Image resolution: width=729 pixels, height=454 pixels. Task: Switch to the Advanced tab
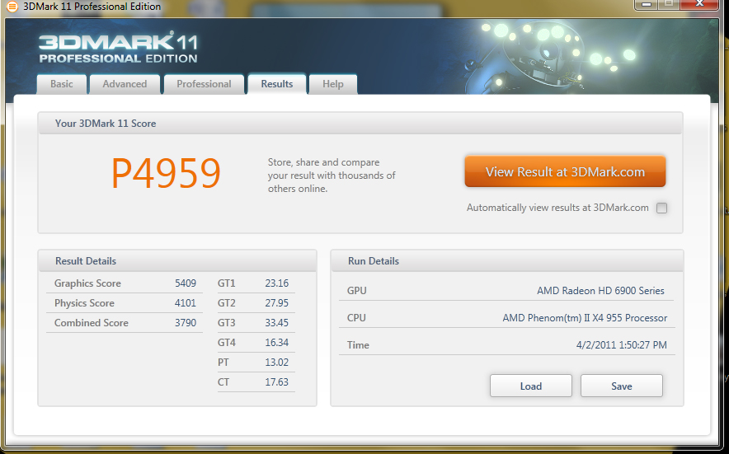click(125, 84)
